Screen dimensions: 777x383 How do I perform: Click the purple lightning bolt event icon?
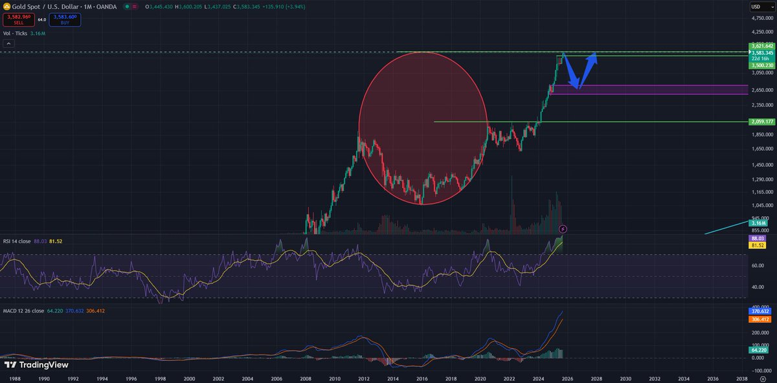(x=563, y=229)
